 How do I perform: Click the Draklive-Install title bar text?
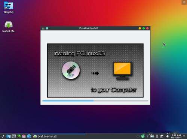89,28
